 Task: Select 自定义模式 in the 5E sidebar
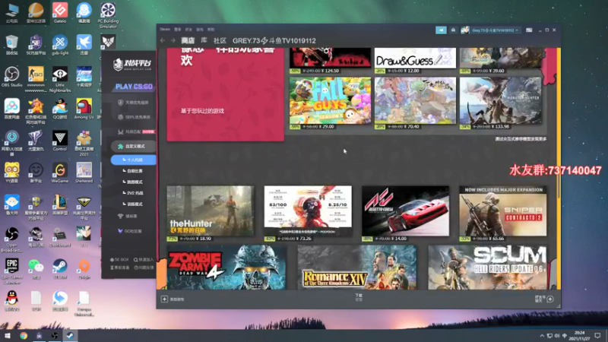click(134, 146)
